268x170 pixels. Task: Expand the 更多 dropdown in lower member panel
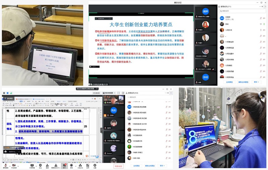coord(162,166)
